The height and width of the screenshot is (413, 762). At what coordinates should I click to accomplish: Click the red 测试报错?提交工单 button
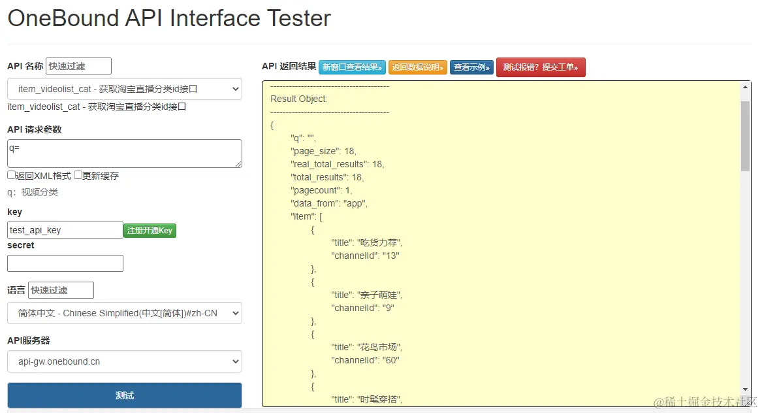pyautogui.click(x=541, y=67)
